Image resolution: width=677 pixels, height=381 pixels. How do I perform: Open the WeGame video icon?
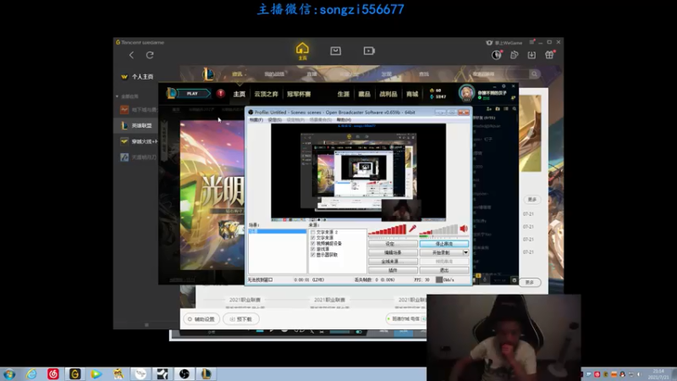(369, 51)
